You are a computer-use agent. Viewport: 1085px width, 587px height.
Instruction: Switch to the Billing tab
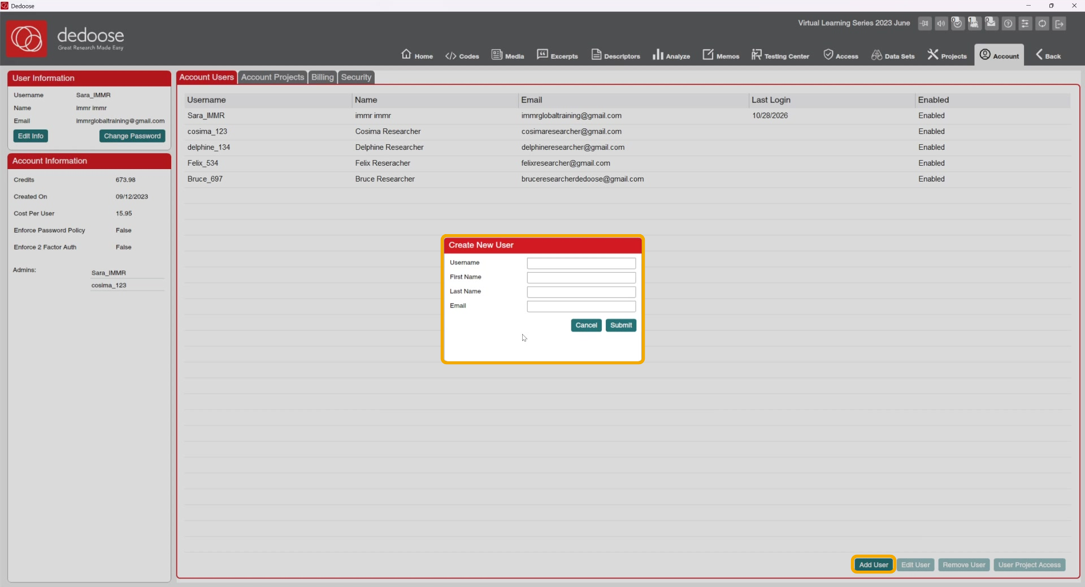pos(323,77)
